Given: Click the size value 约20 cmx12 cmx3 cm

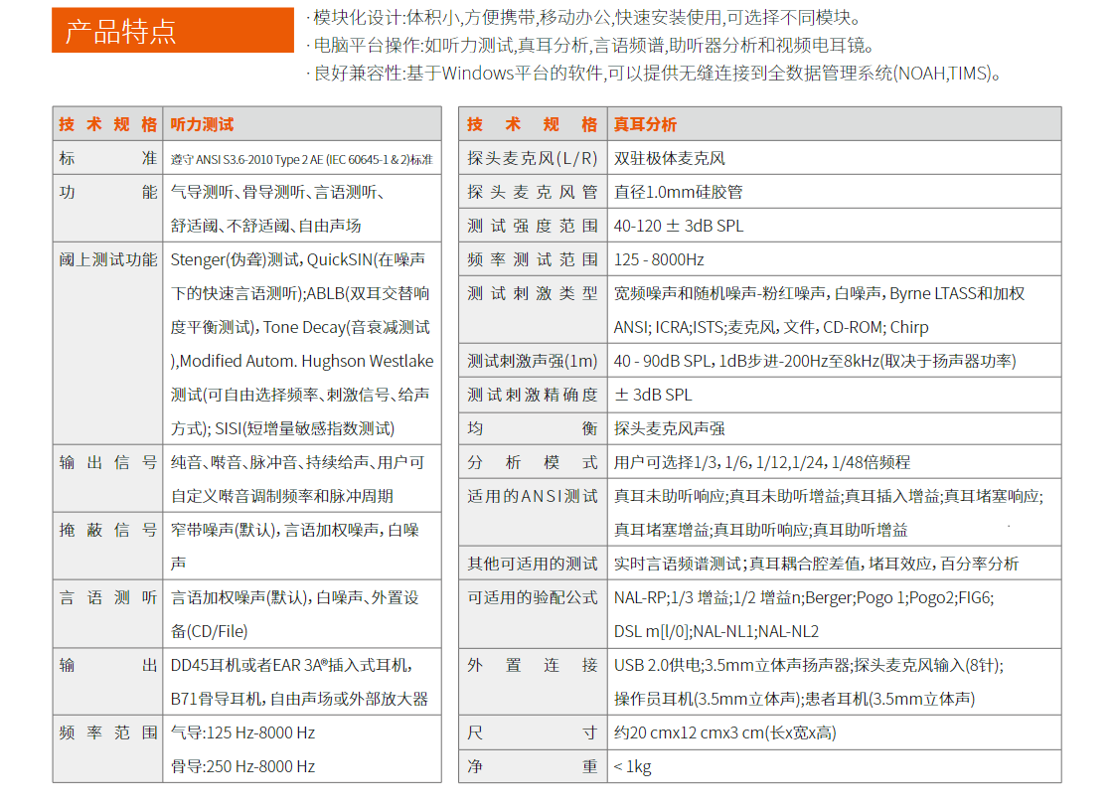Looking at the screenshot, I should point(724,732).
